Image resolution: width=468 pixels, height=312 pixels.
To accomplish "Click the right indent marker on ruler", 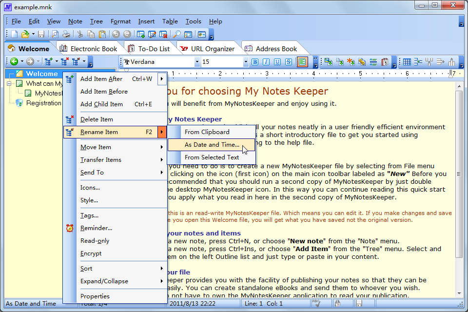I will pyautogui.click(x=450, y=74).
